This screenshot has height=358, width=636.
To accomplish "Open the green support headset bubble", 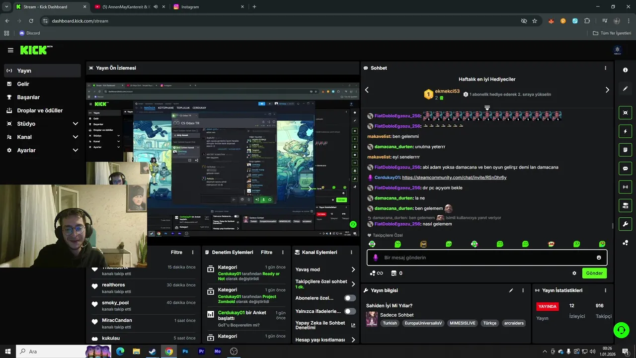I will point(621,330).
